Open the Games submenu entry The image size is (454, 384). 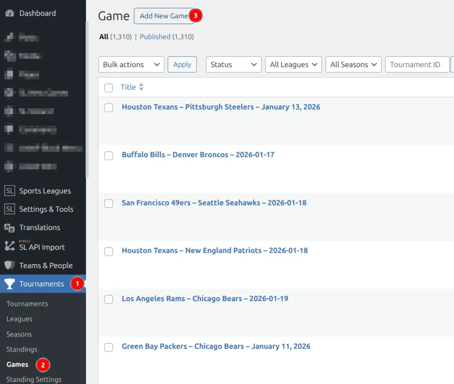click(x=17, y=364)
